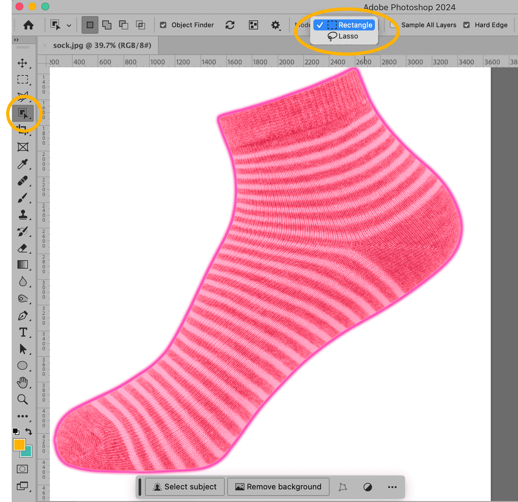
Task: Select the Eraser tool
Action: pyautogui.click(x=22, y=248)
